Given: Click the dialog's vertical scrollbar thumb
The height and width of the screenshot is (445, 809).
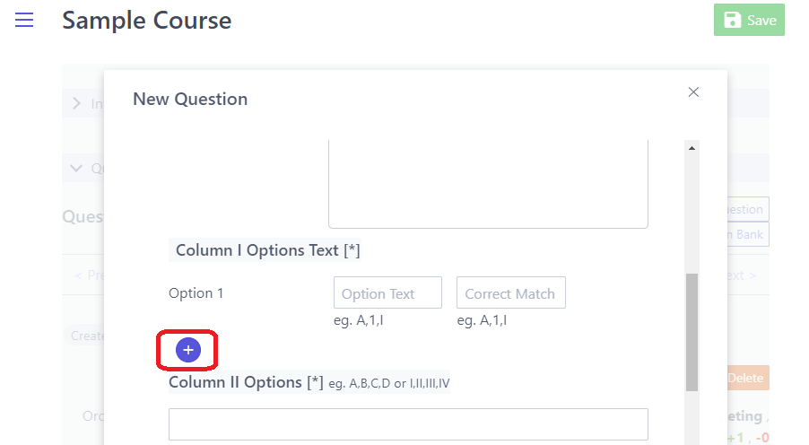Looking at the screenshot, I should coord(692,332).
